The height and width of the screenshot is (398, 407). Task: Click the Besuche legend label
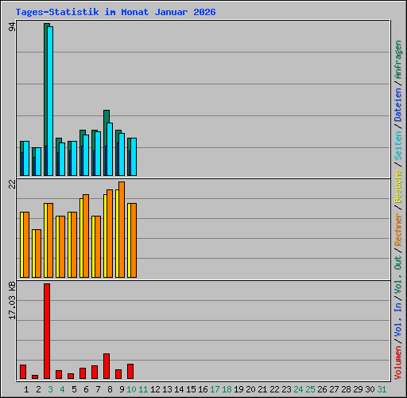click(398, 186)
